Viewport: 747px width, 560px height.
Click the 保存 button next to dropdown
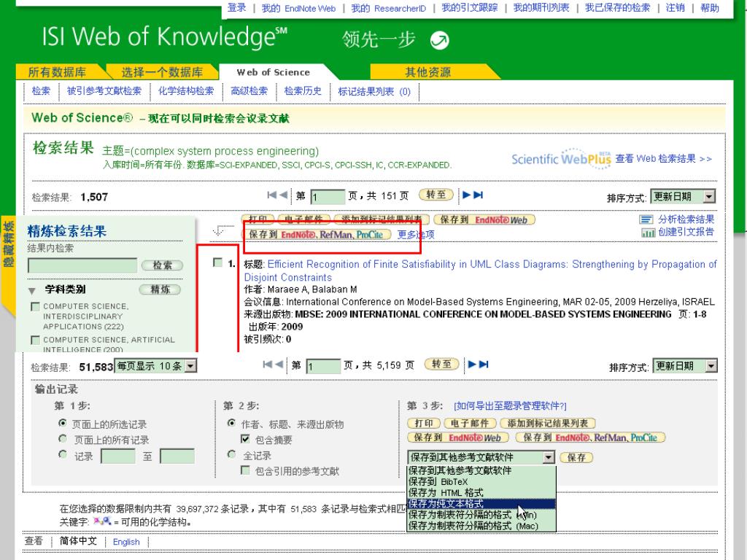point(576,458)
